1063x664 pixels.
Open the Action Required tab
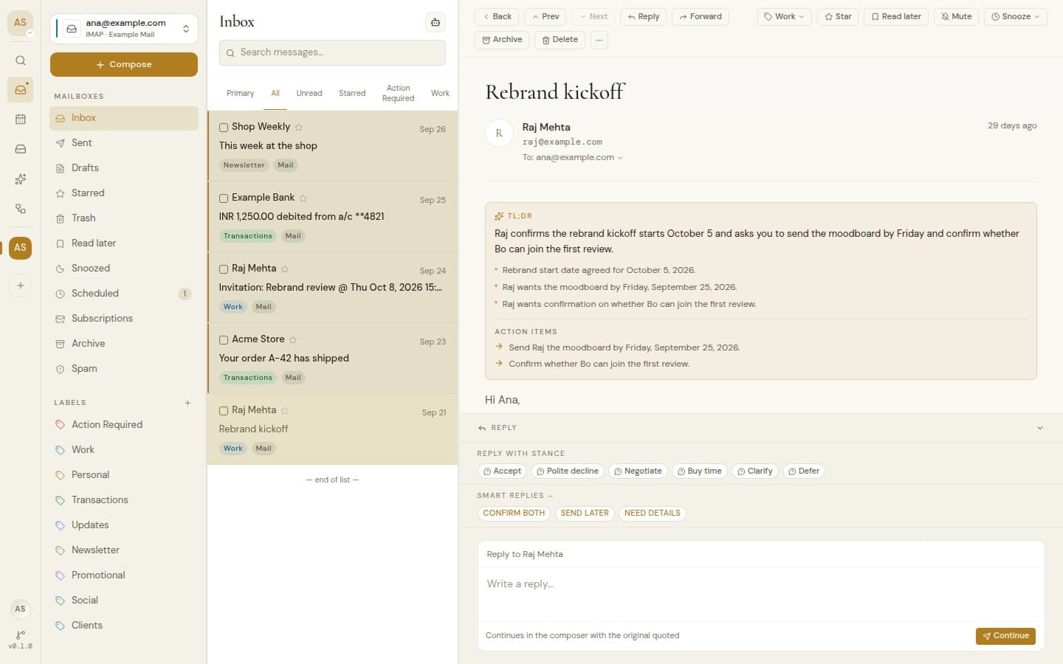(x=398, y=93)
